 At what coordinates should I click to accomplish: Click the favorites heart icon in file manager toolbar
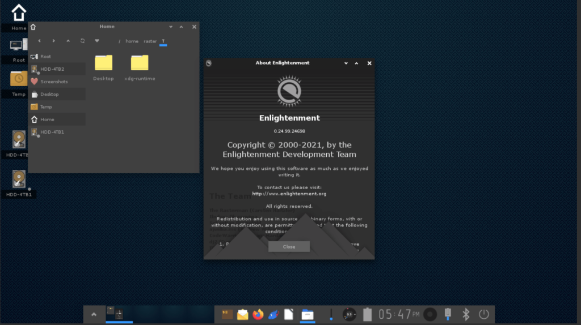pyautogui.click(x=97, y=41)
